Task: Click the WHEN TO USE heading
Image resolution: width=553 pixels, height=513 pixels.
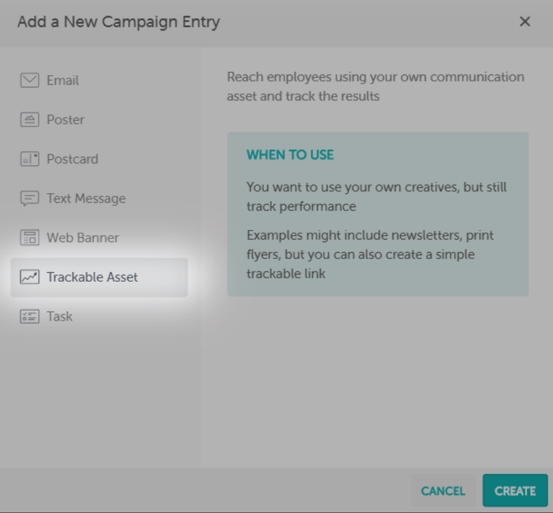Action: [290, 155]
